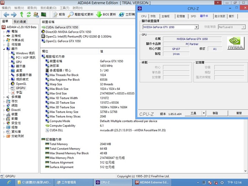Click the 欄位 column header
Screen dimensions: 248x186
click(69, 51)
